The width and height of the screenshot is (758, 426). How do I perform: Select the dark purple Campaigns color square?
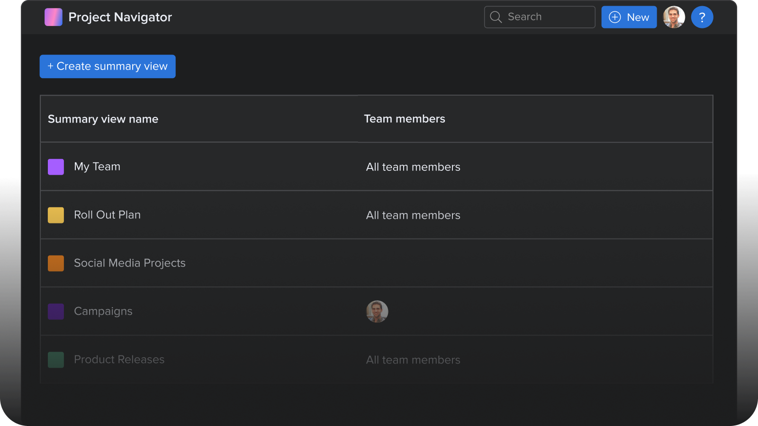[x=56, y=312]
